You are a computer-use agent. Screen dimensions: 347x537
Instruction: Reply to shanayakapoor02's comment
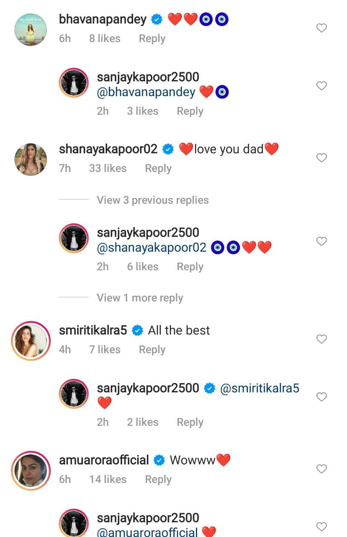158,168
